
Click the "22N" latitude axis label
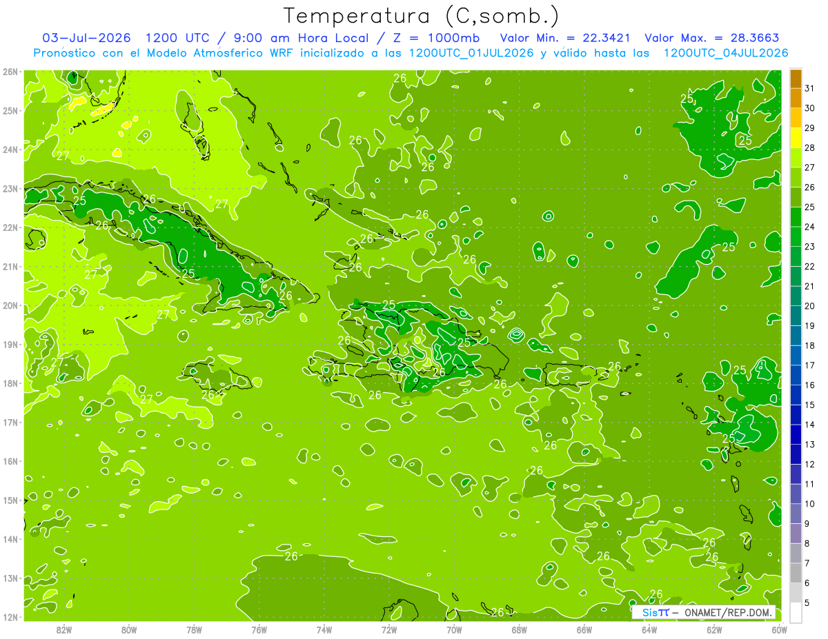[x=10, y=227]
